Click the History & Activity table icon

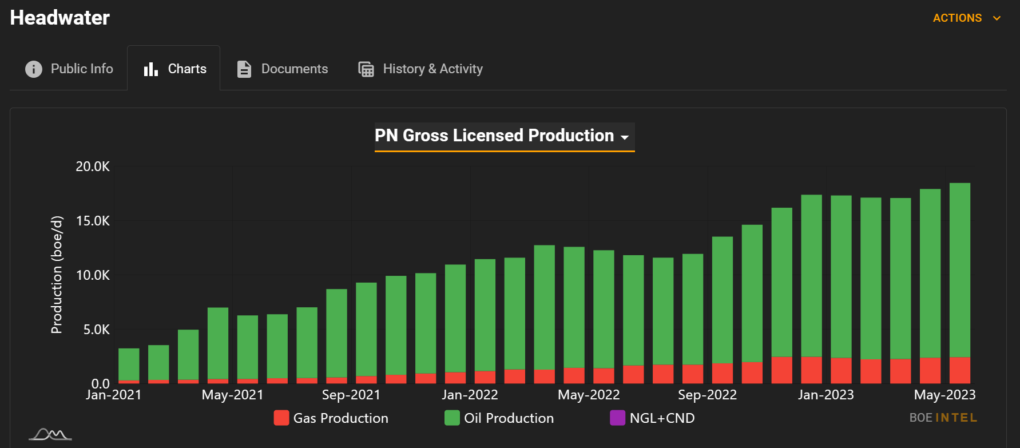pos(366,69)
